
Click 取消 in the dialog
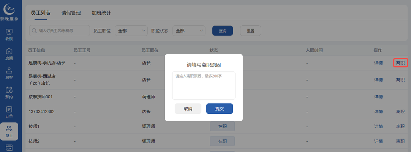[188, 109]
